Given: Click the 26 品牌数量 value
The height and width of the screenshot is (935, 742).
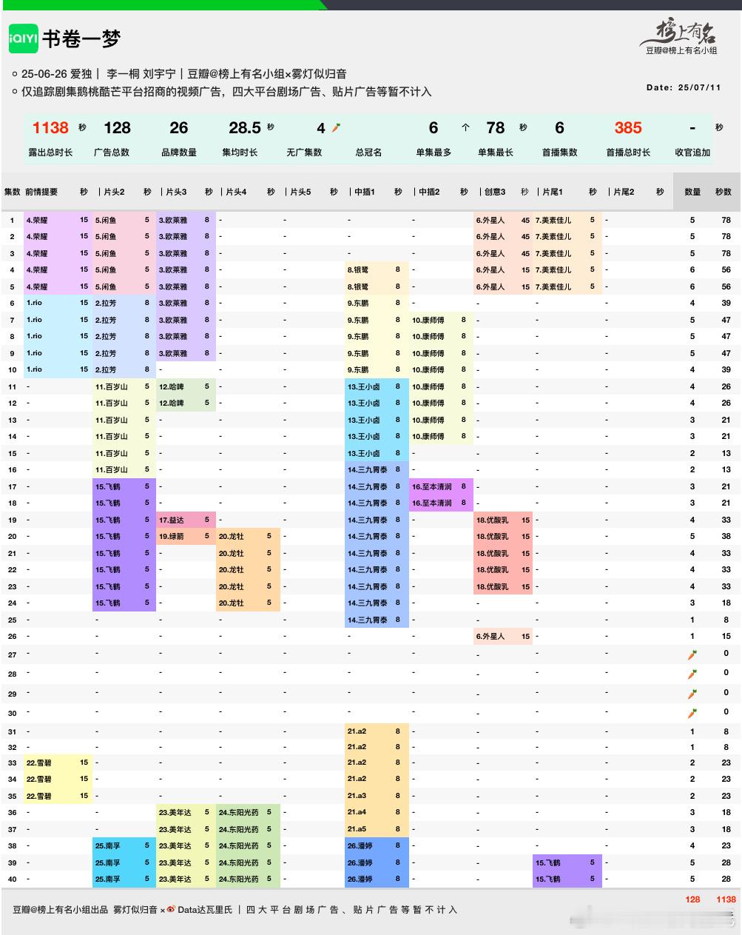Looking at the screenshot, I should click(178, 128).
